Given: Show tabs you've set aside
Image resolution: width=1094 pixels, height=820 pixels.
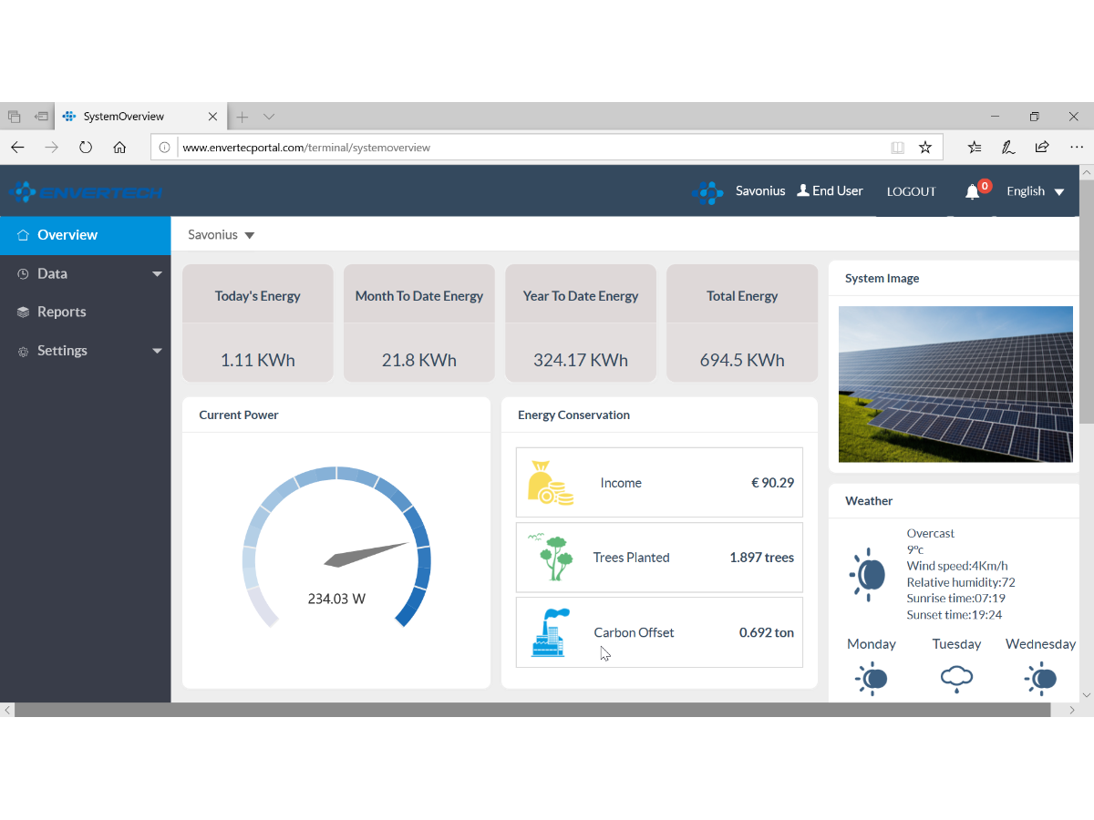Looking at the screenshot, I should (14, 117).
